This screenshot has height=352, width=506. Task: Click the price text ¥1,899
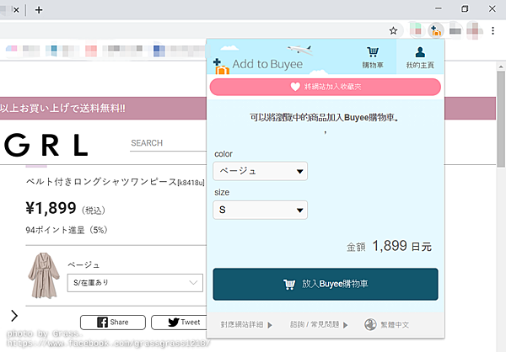point(51,208)
